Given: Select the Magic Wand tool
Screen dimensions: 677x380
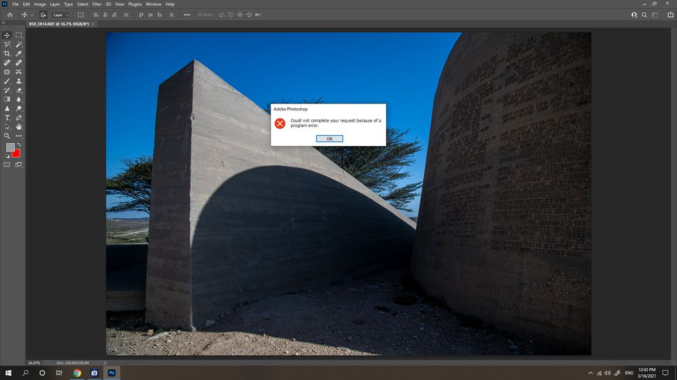Looking at the screenshot, I should point(18,45).
